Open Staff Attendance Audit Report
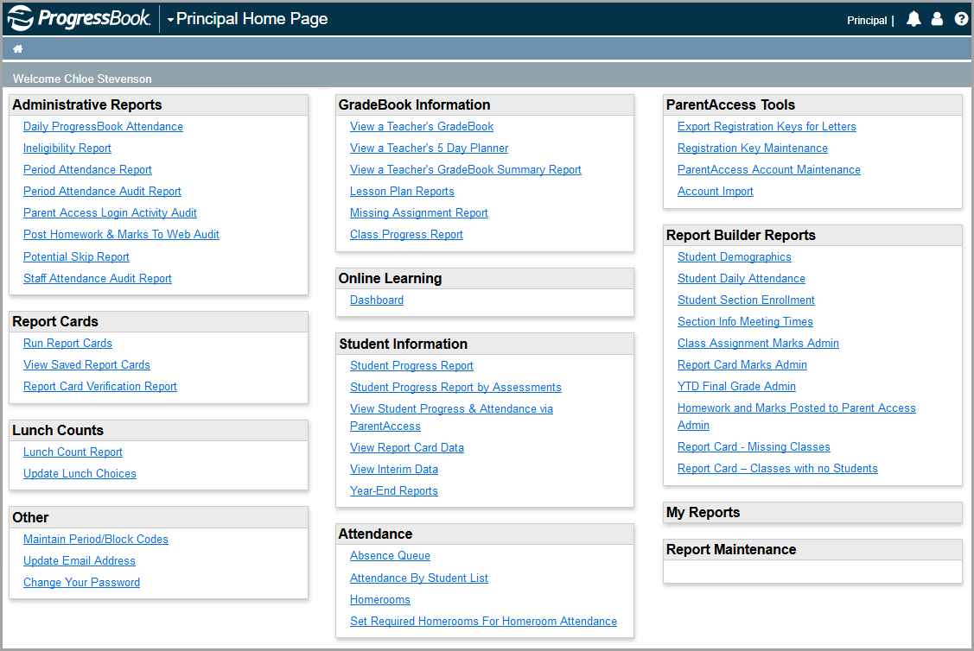 click(98, 279)
